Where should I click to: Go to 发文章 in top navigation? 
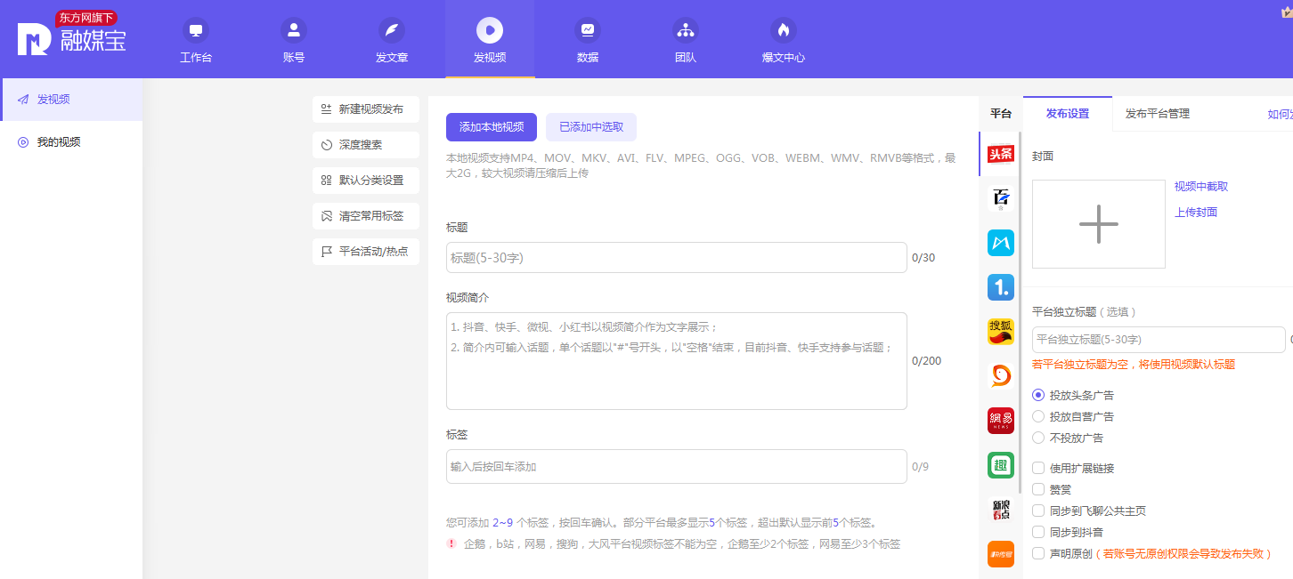(x=392, y=41)
